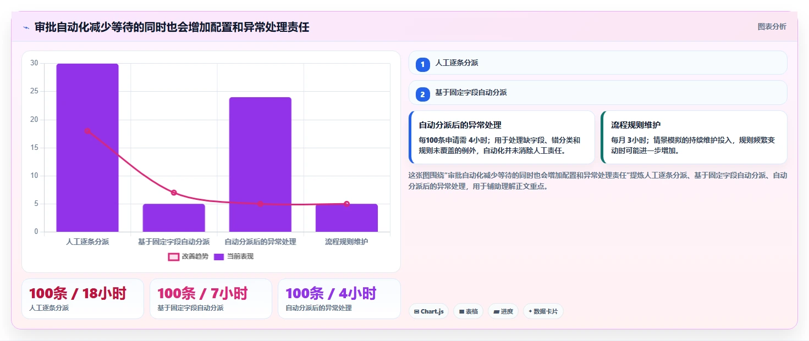Click the 100条 / 18小时 stat card
This screenshot has width=809, height=341.
click(82, 299)
